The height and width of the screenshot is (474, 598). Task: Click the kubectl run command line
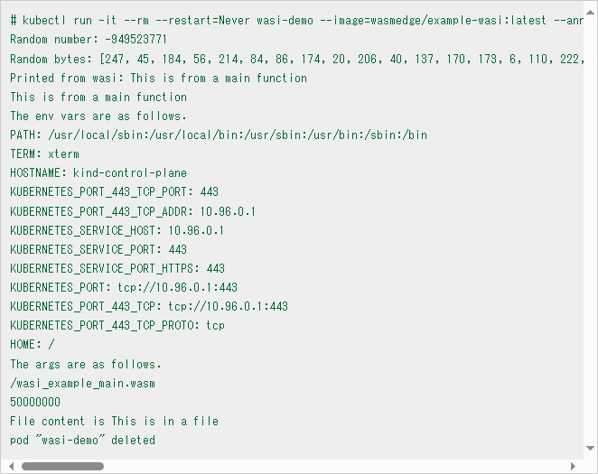(289, 21)
